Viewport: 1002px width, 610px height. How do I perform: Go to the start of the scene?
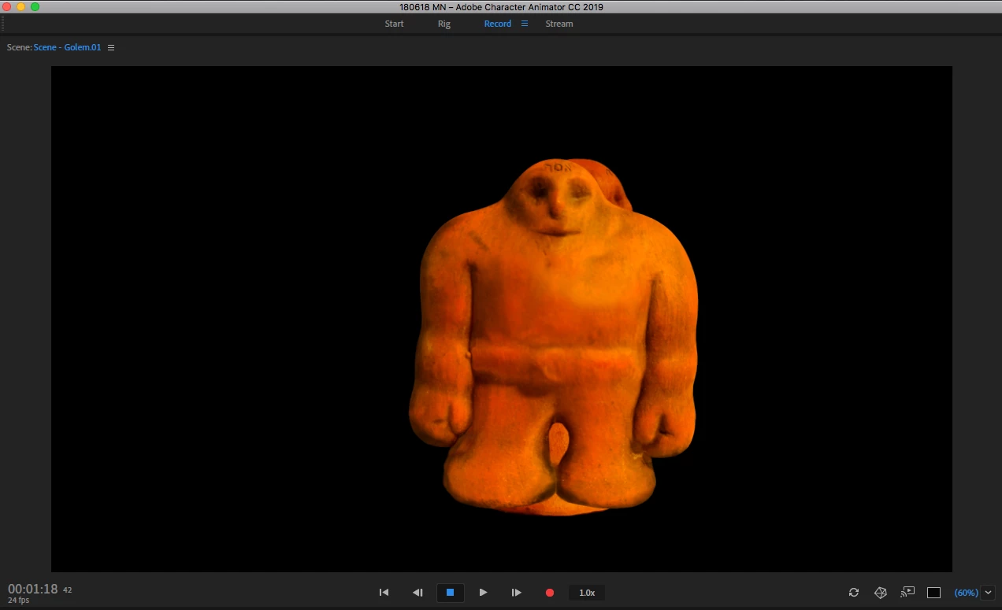click(x=384, y=593)
